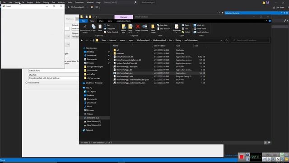The image size is (289, 163).
Task: Open New Volume (D:) in navigation pane
Action: tap(94, 122)
